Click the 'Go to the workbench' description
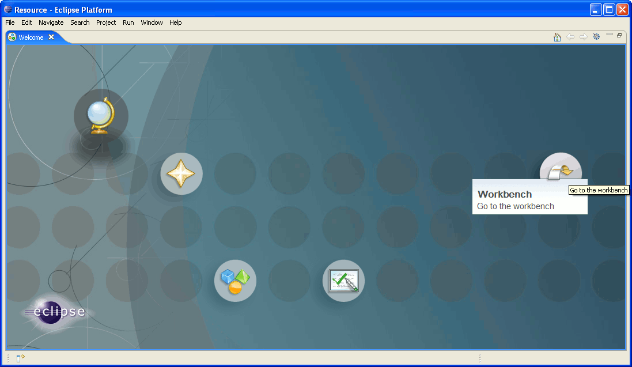Viewport: 632px width, 367px height. tap(516, 206)
